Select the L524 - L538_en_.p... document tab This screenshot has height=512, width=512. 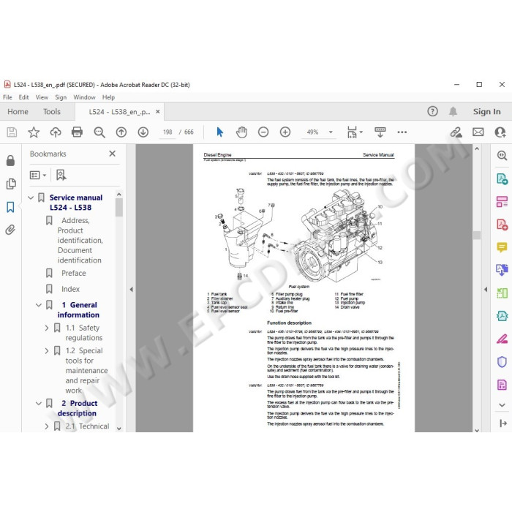coord(119,112)
